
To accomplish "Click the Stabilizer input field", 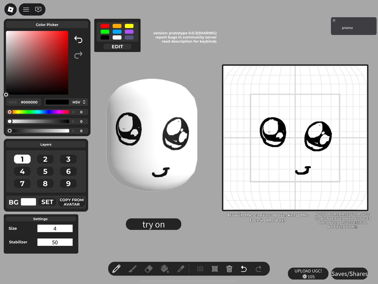I will [55, 242].
